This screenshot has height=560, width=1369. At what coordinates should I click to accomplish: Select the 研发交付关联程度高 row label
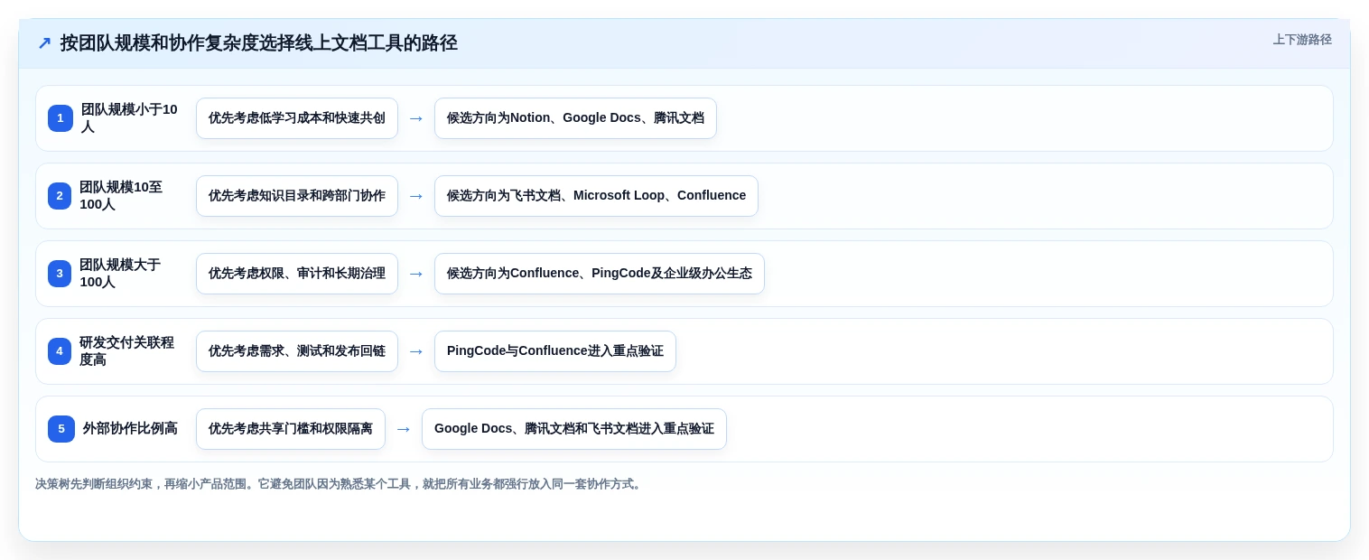click(x=128, y=351)
